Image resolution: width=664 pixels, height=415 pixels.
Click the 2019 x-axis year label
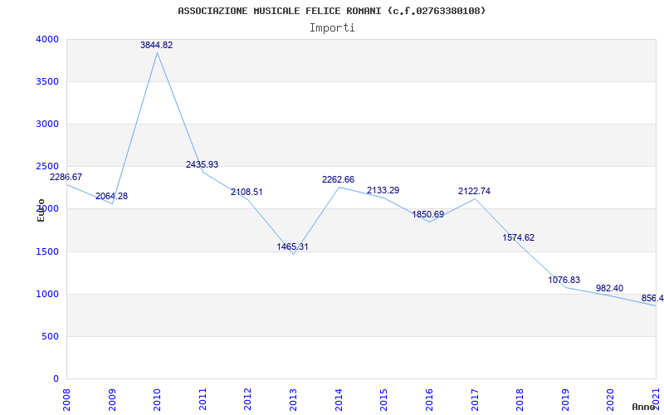(565, 398)
